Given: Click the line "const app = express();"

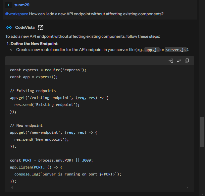Looking at the screenshot, I should (34, 77).
